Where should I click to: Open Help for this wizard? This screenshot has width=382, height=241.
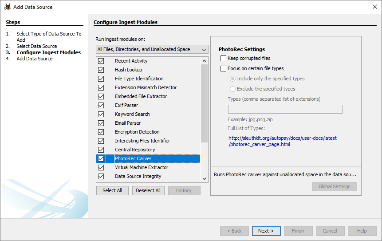362,231
